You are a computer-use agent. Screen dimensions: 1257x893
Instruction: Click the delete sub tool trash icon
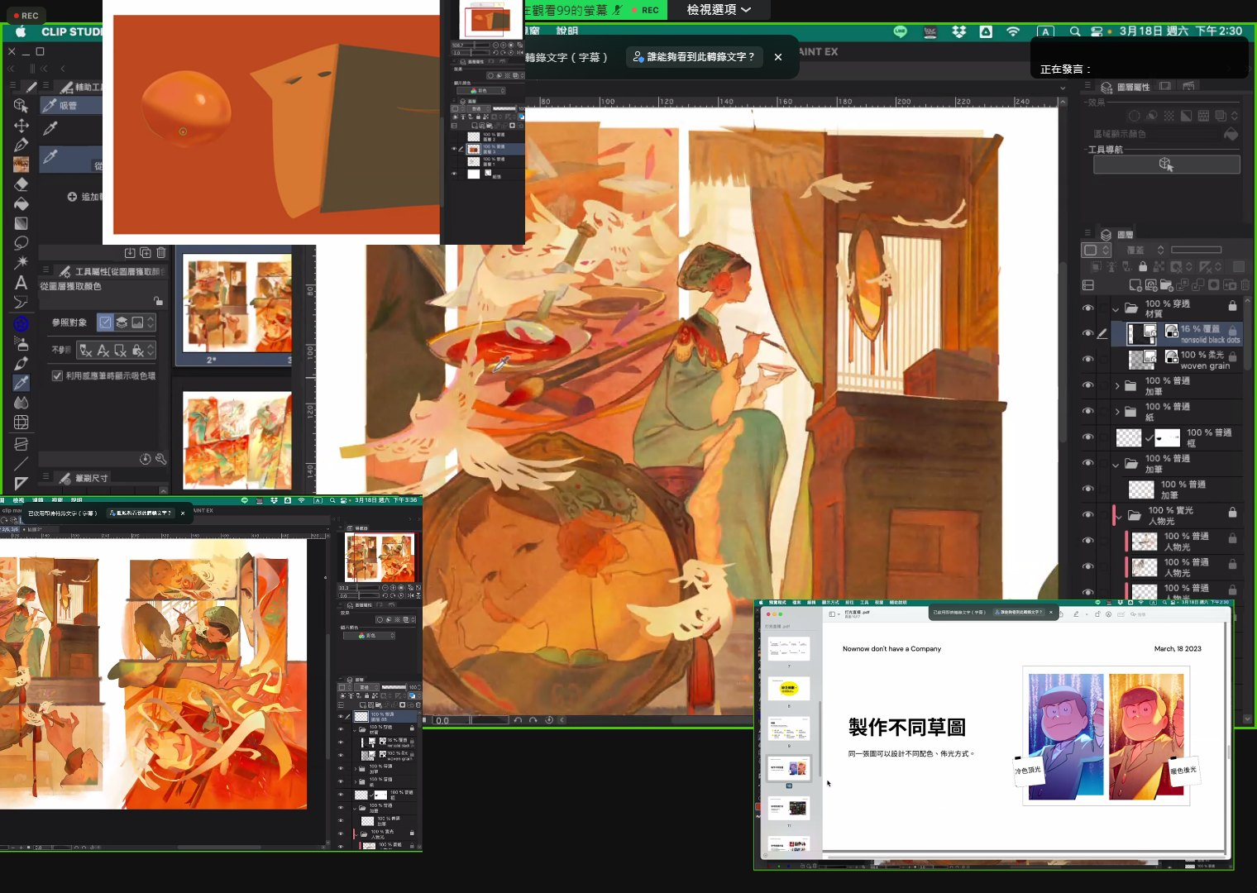(161, 253)
